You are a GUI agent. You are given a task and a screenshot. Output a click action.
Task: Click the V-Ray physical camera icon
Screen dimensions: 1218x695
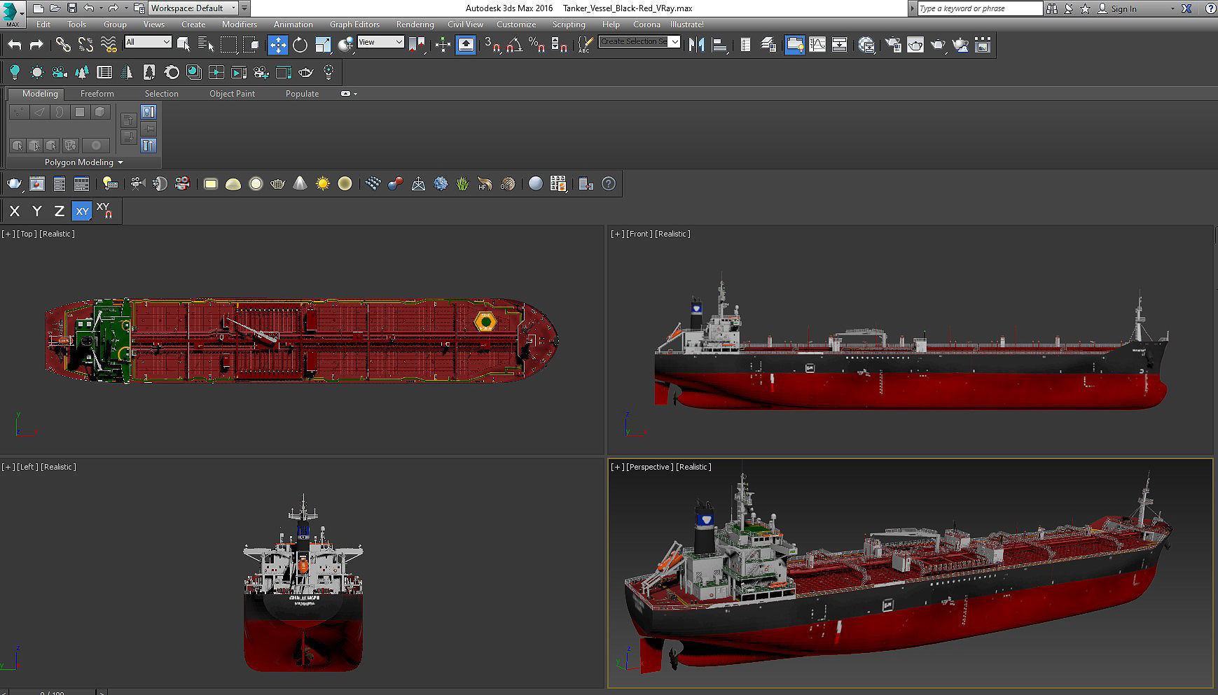(137, 183)
